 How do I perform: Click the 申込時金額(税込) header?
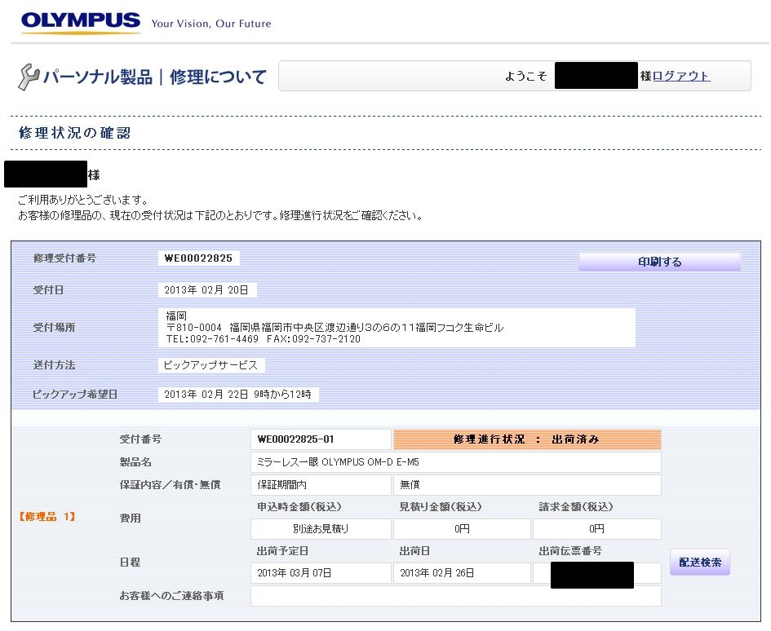coord(299,506)
